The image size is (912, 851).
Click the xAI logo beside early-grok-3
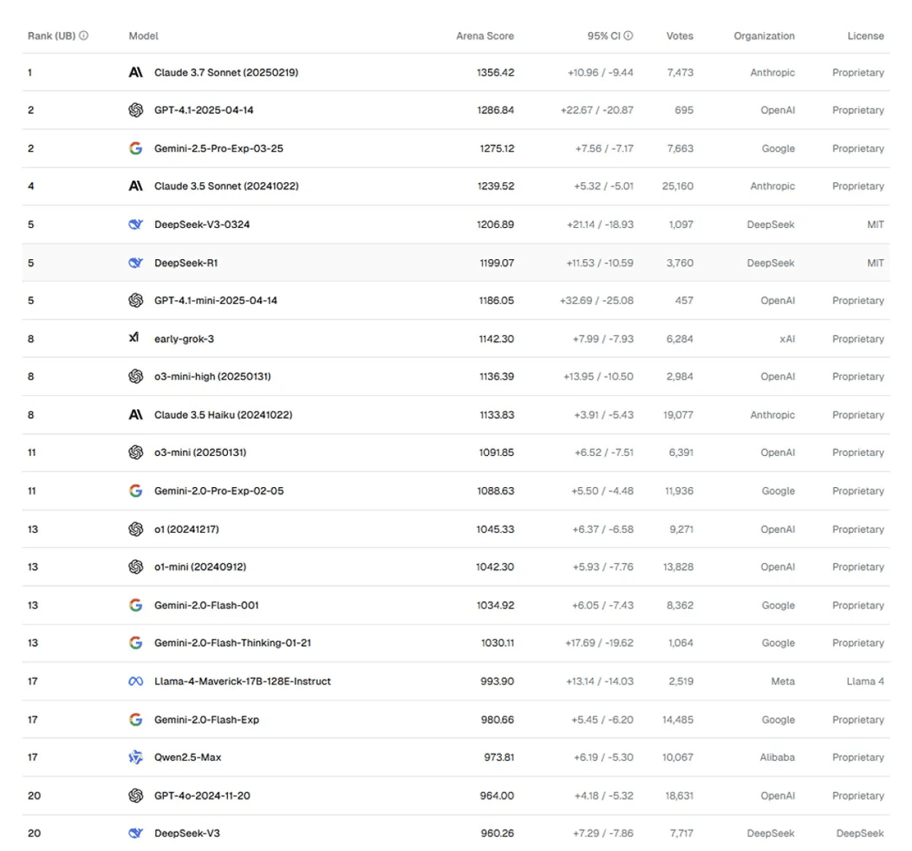[x=134, y=337]
